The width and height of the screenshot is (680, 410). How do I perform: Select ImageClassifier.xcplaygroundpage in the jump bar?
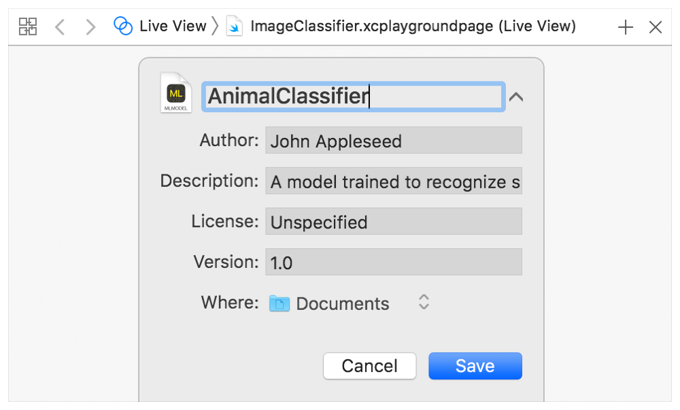coord(413,27)
